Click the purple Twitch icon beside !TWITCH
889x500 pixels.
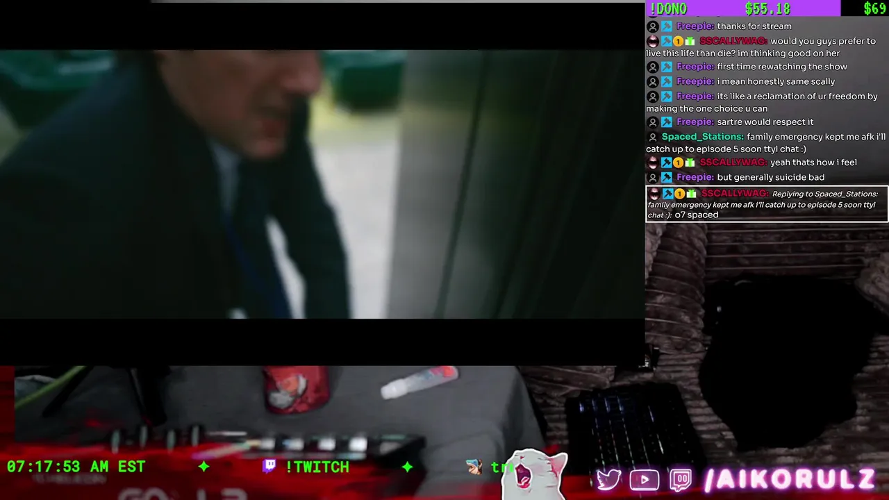[269, 466]
